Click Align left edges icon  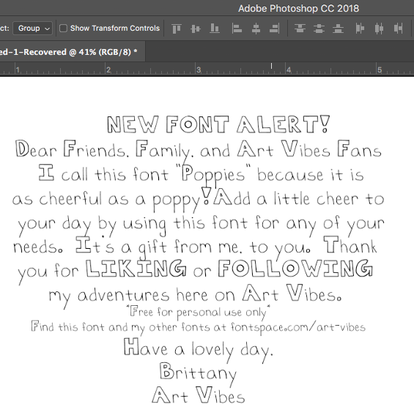[237, 29]
